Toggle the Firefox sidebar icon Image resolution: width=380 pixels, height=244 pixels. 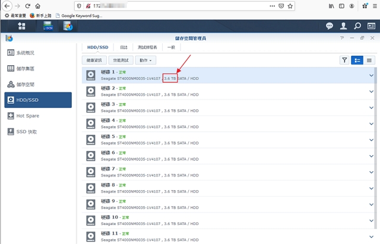coord(341,6)
